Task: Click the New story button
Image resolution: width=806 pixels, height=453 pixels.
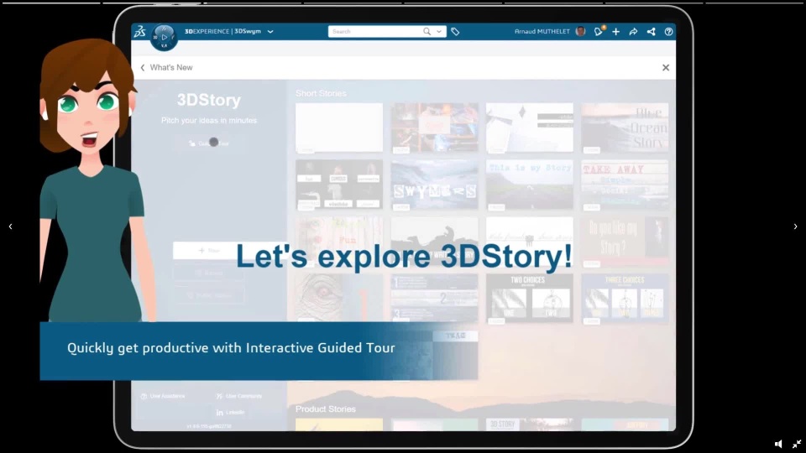Action: (x=209, y=250)
